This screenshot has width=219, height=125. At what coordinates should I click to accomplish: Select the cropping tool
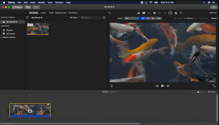point(149,13)
